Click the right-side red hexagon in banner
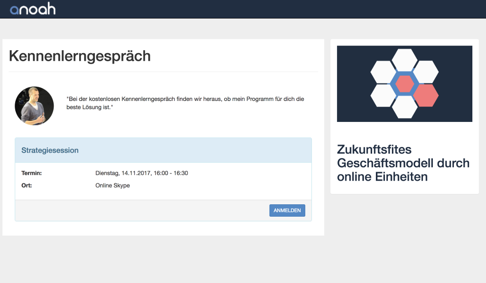This screenshot has width=486, height=283. point(426,95)
